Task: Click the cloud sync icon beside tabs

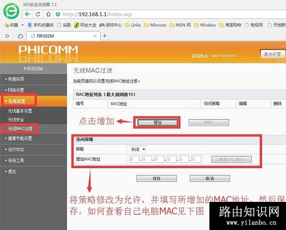Action: click(x=20, y=36)
